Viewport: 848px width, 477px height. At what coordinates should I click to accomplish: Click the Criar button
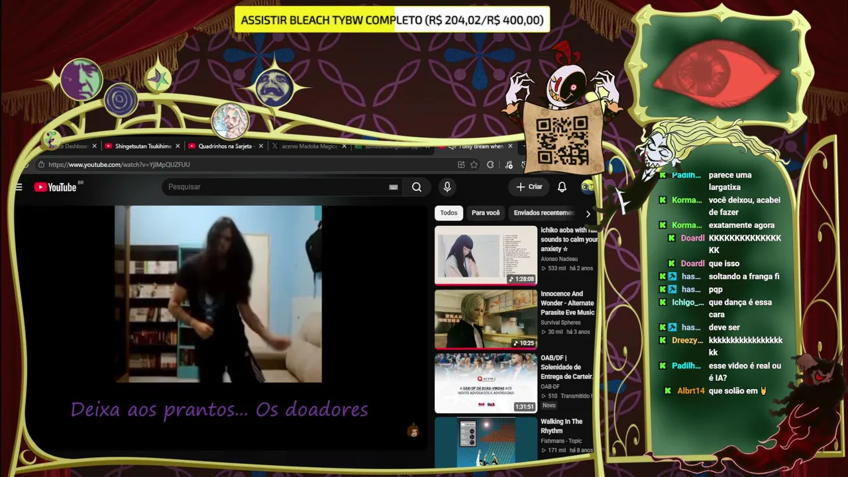(x=529, y=187)
